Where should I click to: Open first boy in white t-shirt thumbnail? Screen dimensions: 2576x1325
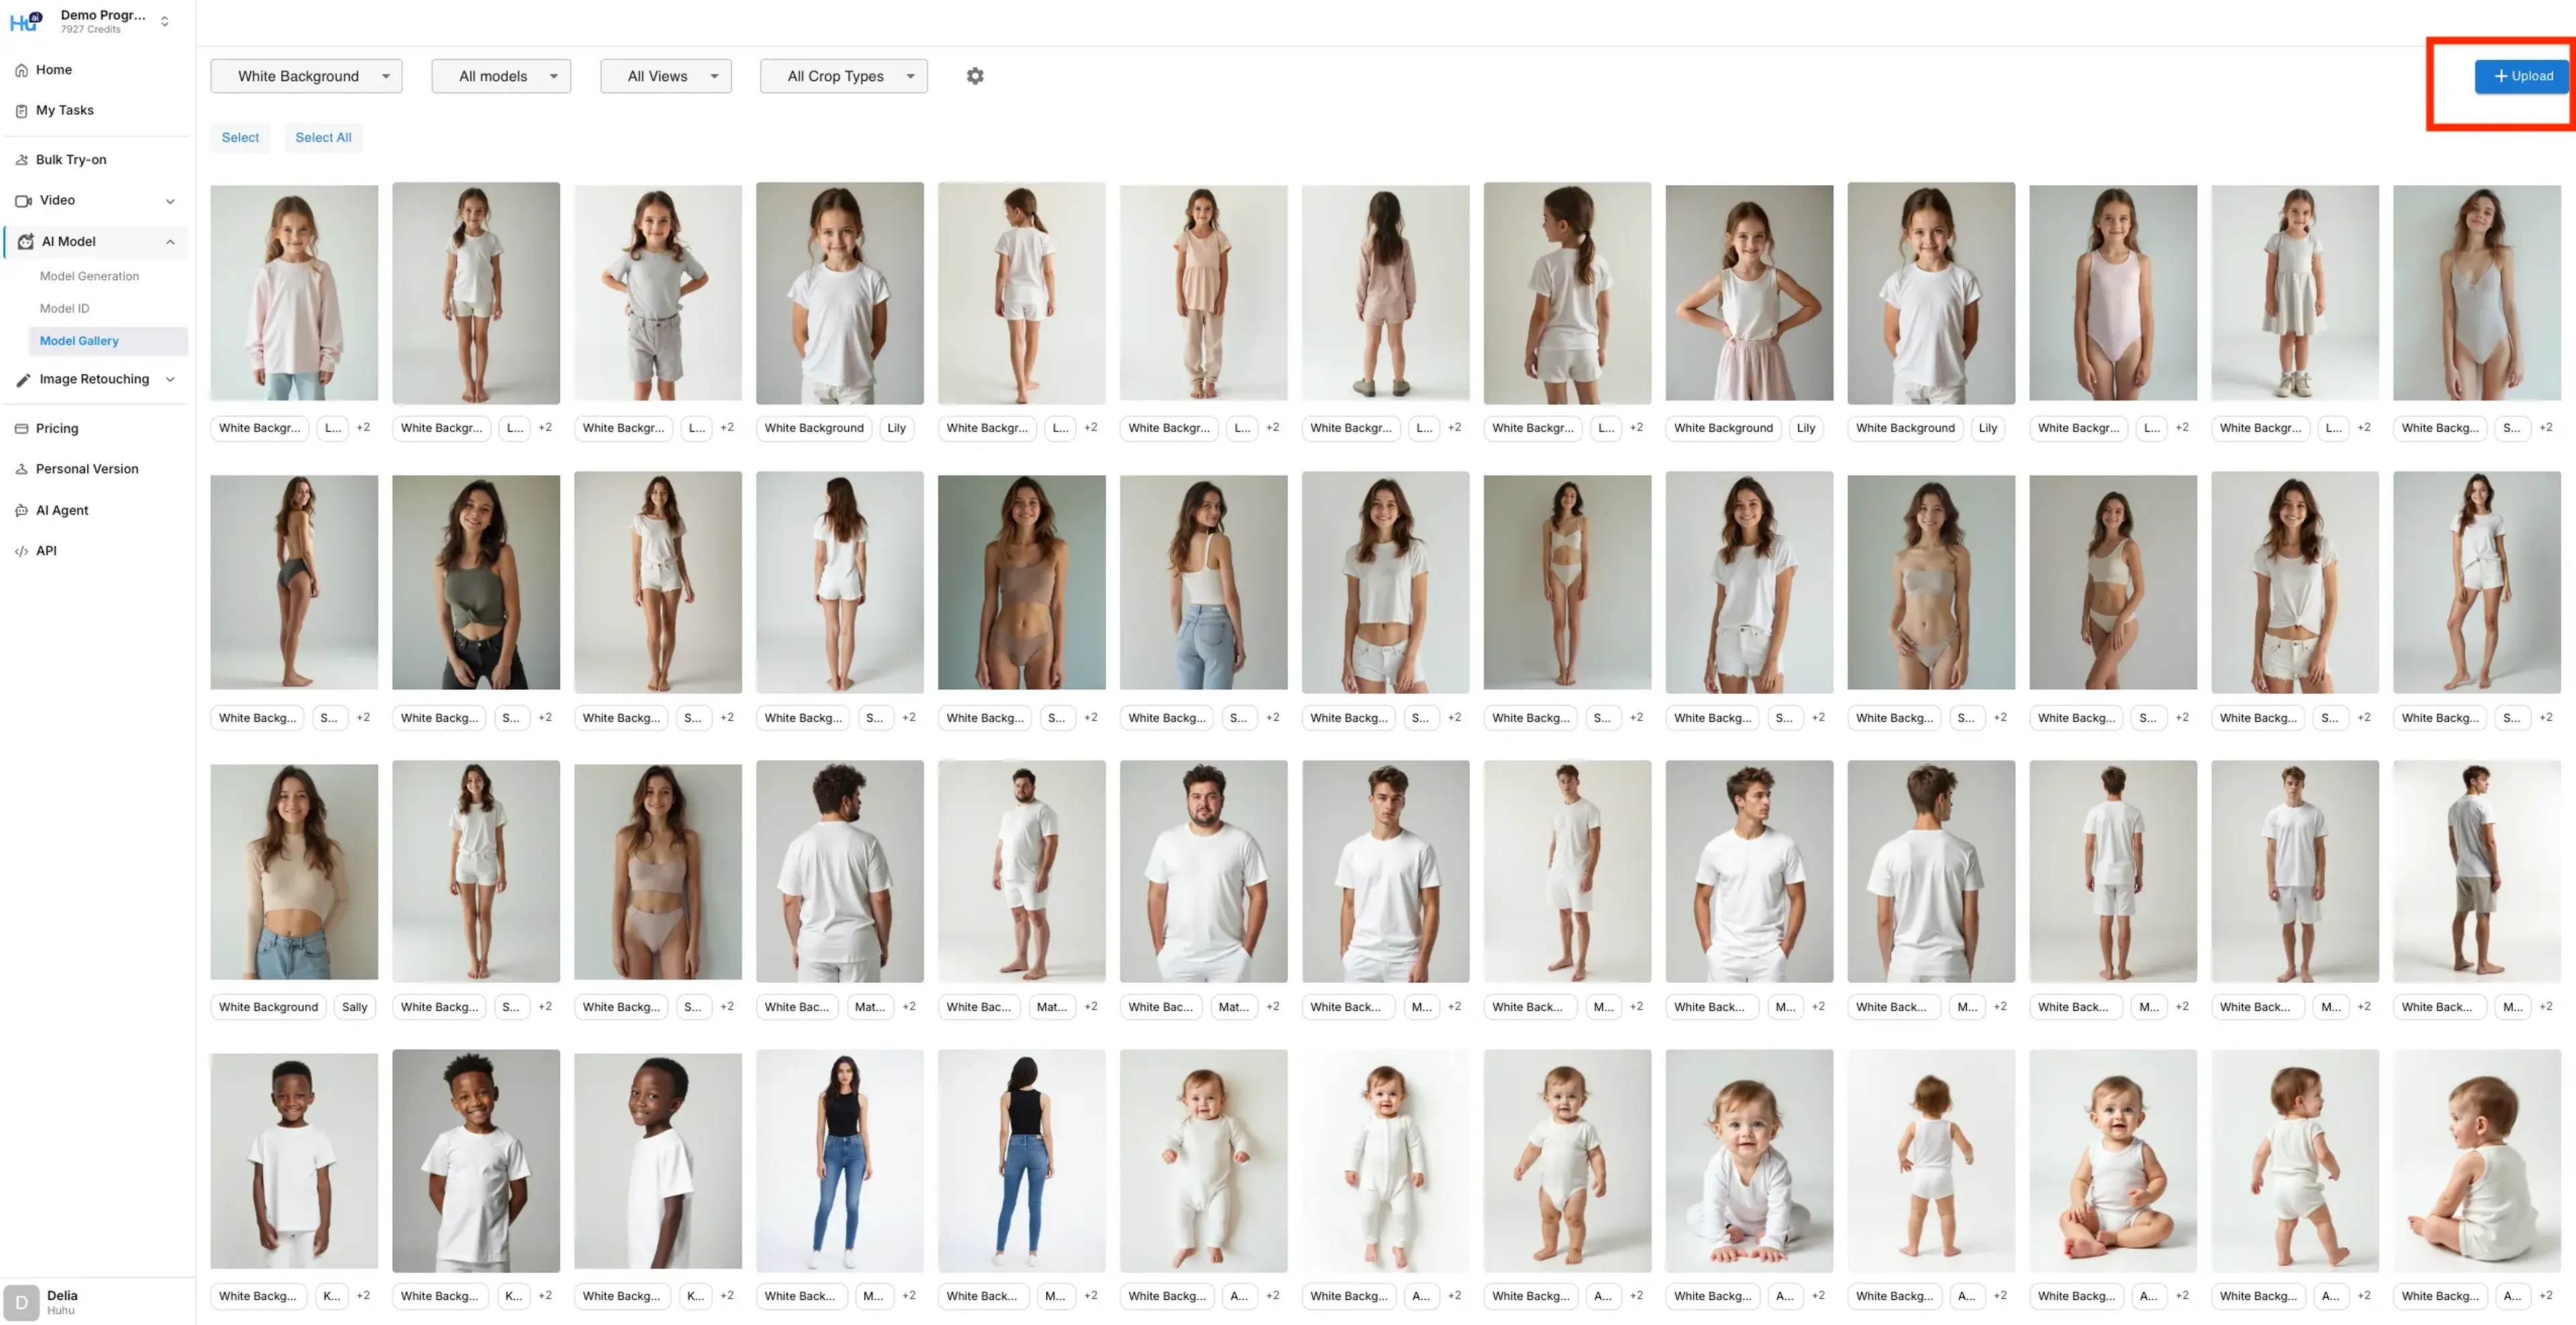[x=294, y=1161]
